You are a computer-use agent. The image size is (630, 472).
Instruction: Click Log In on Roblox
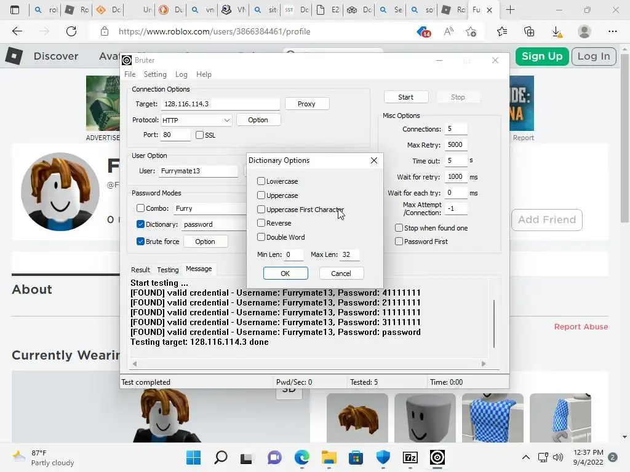click(594, 56)
